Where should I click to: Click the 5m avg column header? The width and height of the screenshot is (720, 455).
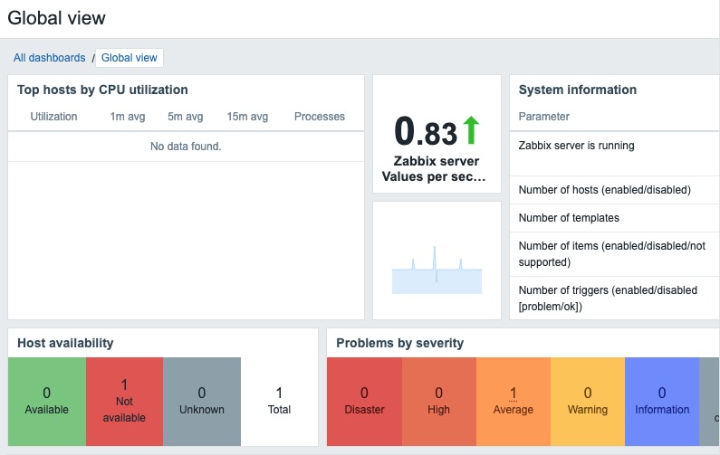coord(185,117)
